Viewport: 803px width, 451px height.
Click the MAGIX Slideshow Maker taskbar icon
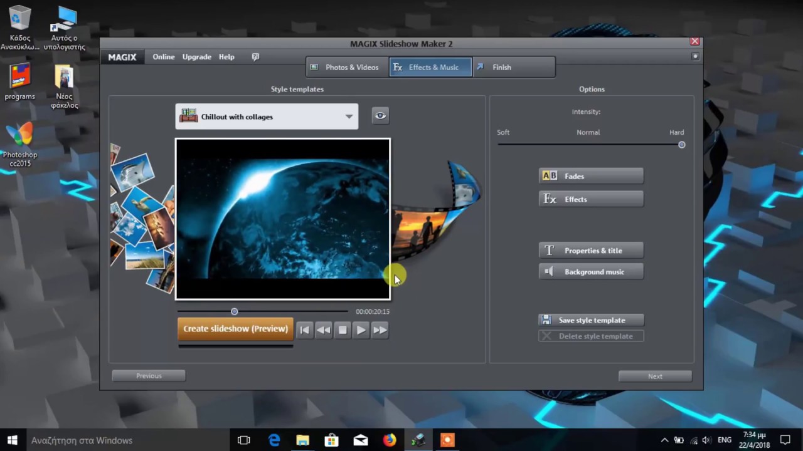[x=418, y=440]
